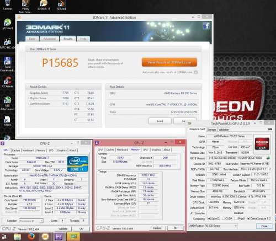Click the red CPU-Z window title icon
276x241 pixels.
pyautogui.click(x=97, y=143)
